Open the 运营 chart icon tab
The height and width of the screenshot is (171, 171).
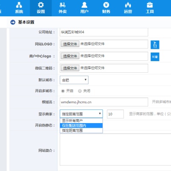click(128, 8)
